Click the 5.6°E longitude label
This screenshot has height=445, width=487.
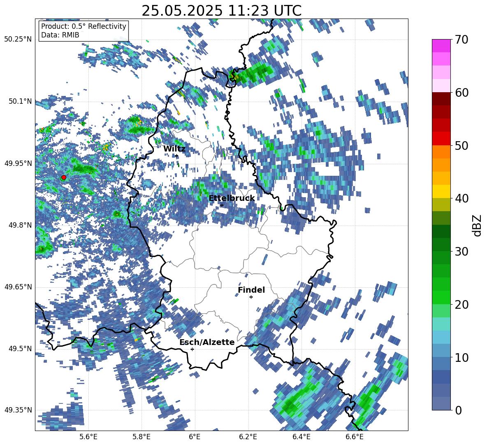pos(88,437)
